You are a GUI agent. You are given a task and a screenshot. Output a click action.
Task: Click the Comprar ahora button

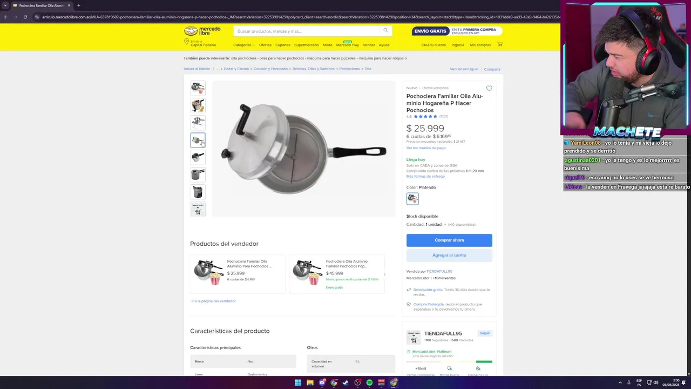[x=449, y=240]
